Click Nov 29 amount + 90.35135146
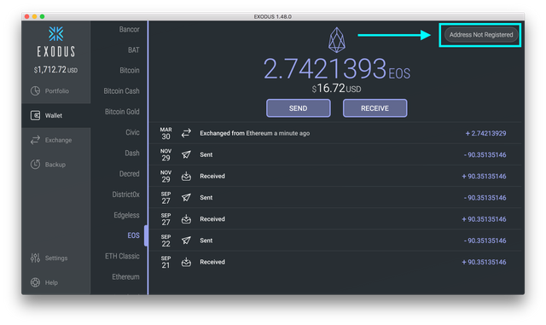This screenshot has height=325, width=546. click(x=484, y=177)
